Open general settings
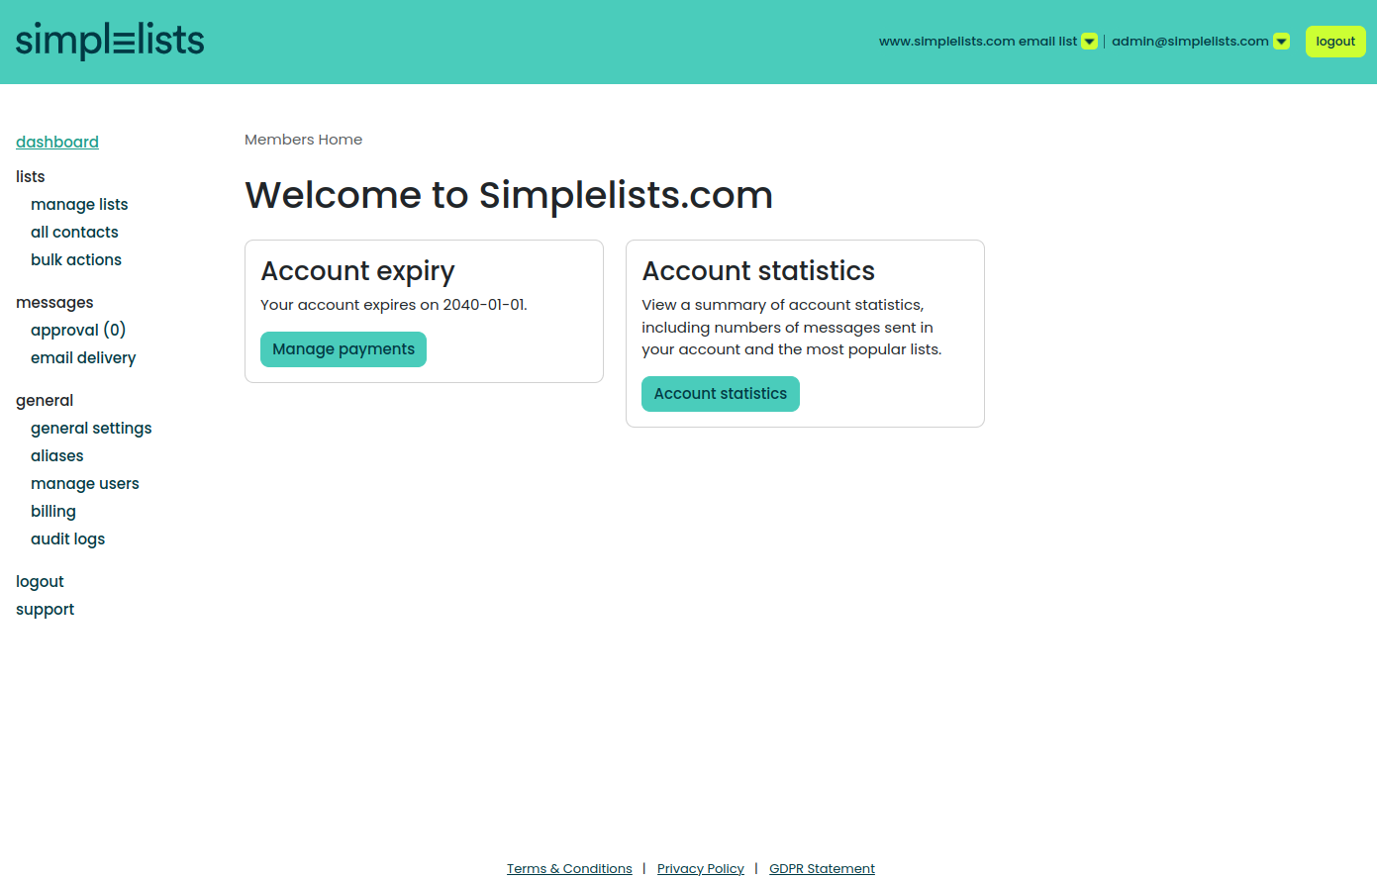This screenshot has width=1377, height=880. (91, 428)
